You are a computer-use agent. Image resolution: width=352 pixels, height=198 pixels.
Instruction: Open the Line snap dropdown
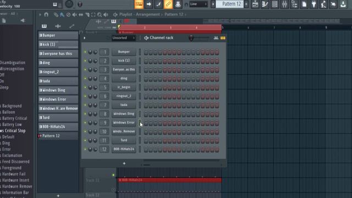click(x=198, y=4)
